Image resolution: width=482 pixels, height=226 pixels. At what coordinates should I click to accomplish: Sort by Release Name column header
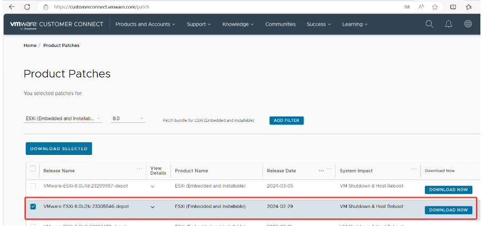[59, 170]
